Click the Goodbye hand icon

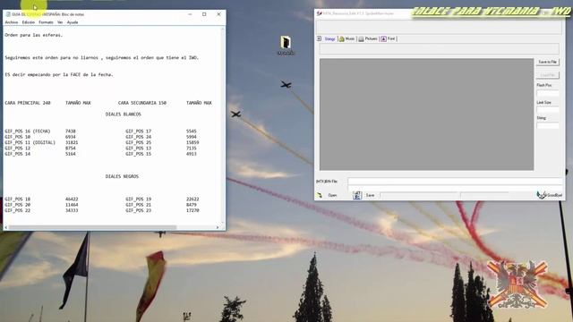[x=541, y=195]
